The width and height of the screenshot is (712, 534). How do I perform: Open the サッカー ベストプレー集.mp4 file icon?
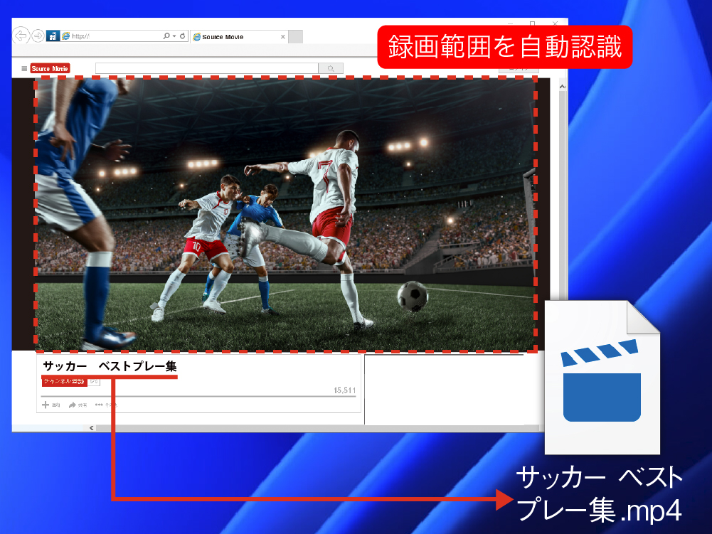(x=601, y=377)
